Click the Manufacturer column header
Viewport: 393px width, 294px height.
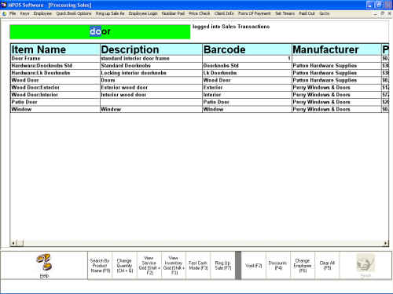[x=336, y=49]
